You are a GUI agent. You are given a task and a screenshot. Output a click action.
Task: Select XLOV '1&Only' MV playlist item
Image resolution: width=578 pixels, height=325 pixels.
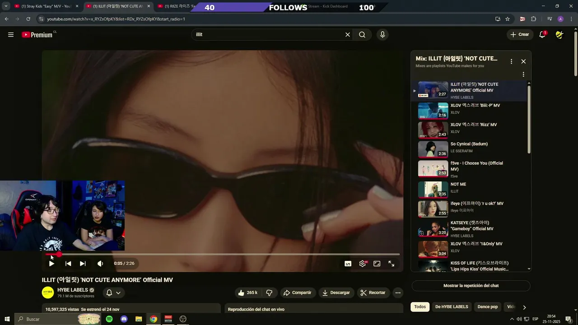[469, 249]
